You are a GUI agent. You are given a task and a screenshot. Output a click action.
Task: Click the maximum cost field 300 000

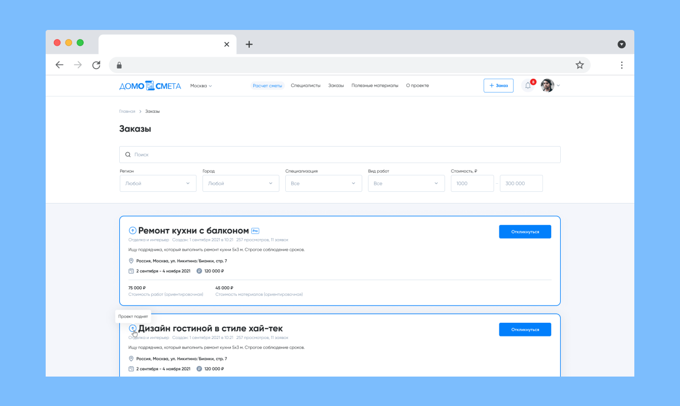point(521,183)
